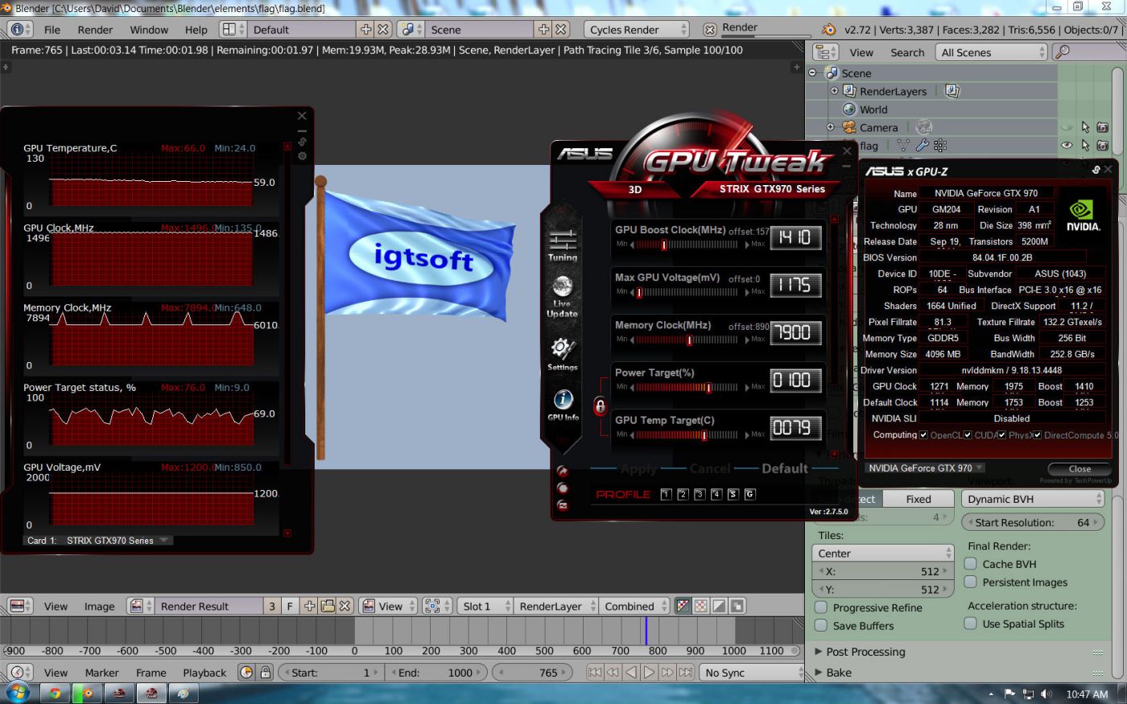Open timeline Playback menu
This screenshot has width=1127, height=704.
pos(204,673)
